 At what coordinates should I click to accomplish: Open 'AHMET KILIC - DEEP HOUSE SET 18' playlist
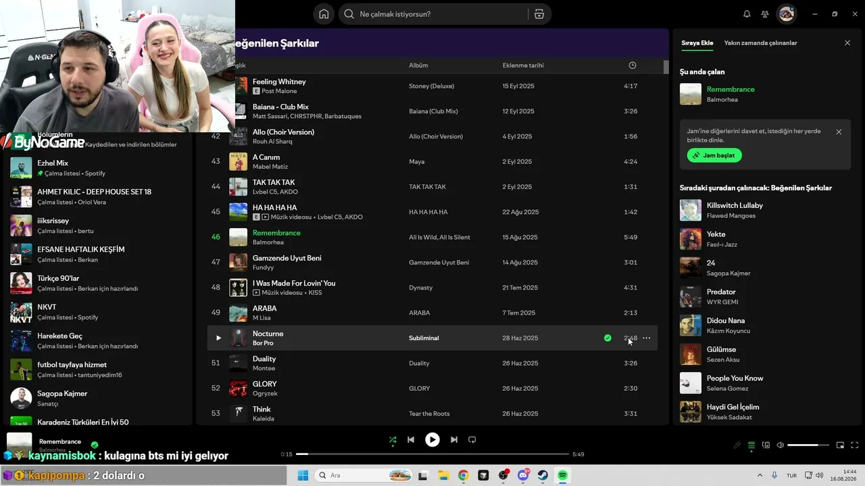(98, 196)
